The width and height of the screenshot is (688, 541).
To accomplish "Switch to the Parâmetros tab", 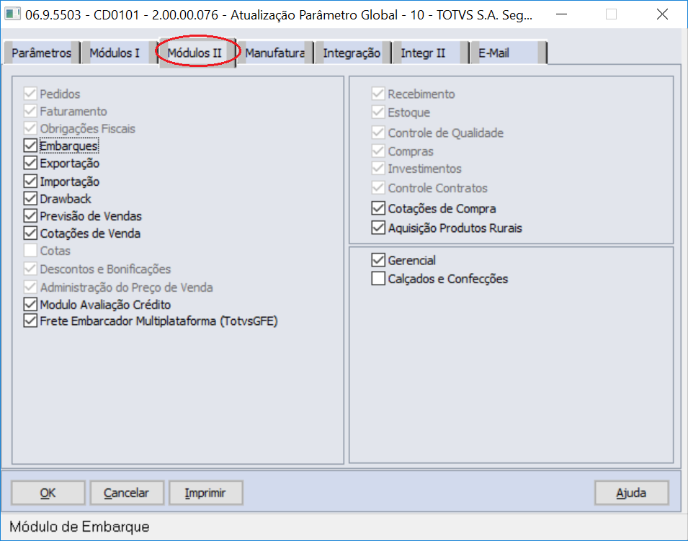I will point(42,53).
